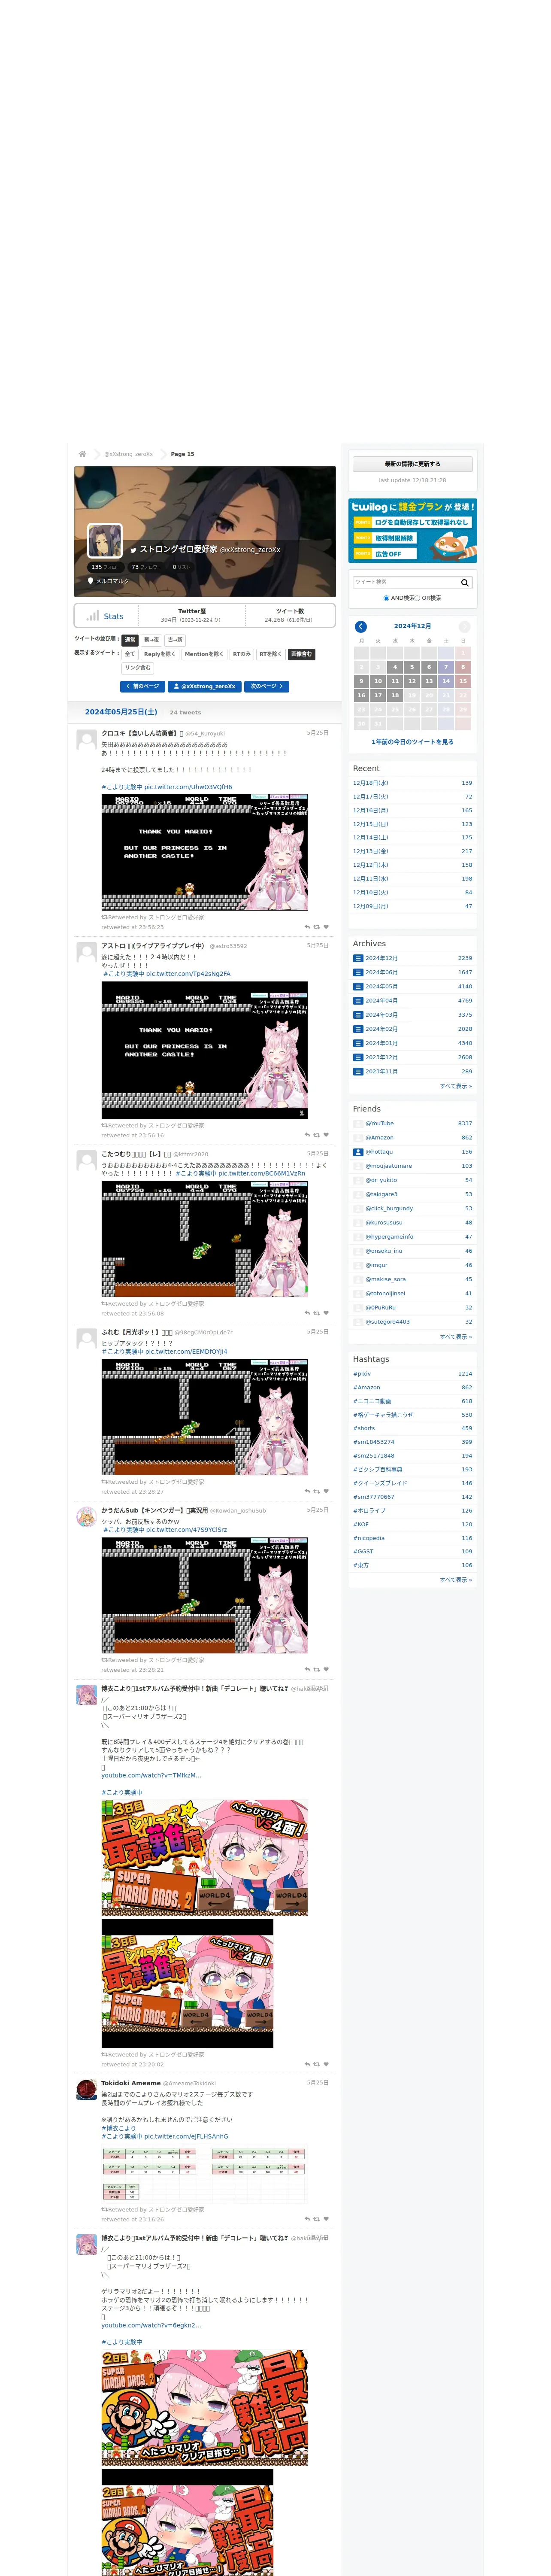Toggle RTのみ filter

point(242,654)
